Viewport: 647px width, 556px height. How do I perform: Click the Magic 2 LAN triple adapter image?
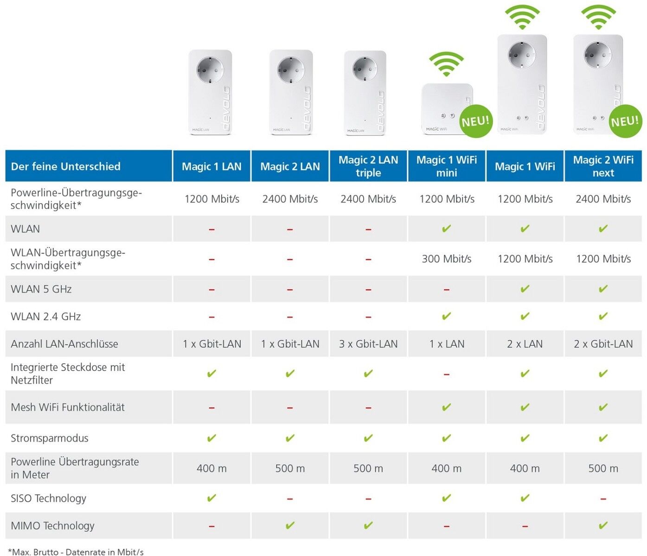[365, 93]
